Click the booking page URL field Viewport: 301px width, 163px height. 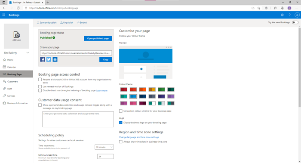coord(76,53)
